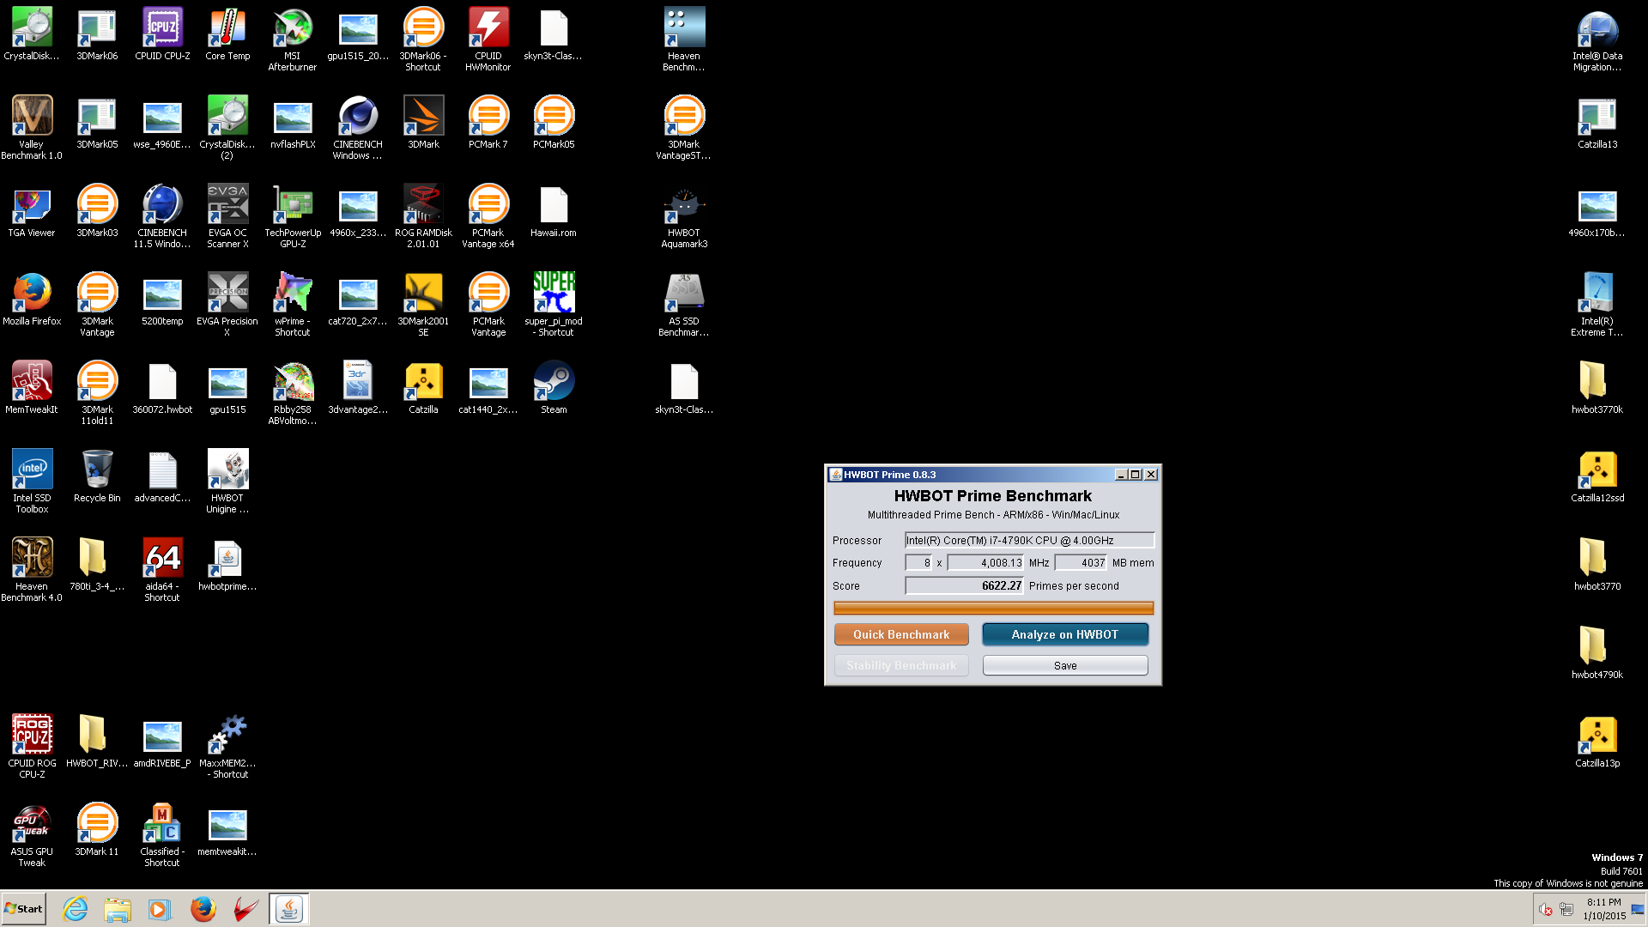Click the muted volume tray icon
The width and height of the screenshot is (1648, 927).
[x=1546, y=910]
